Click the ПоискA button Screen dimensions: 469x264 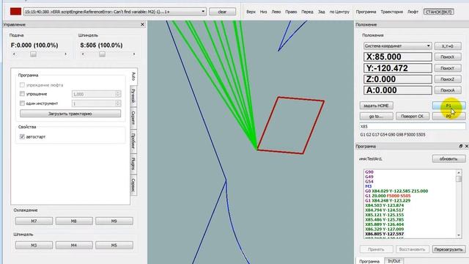(x=448, y=90)
